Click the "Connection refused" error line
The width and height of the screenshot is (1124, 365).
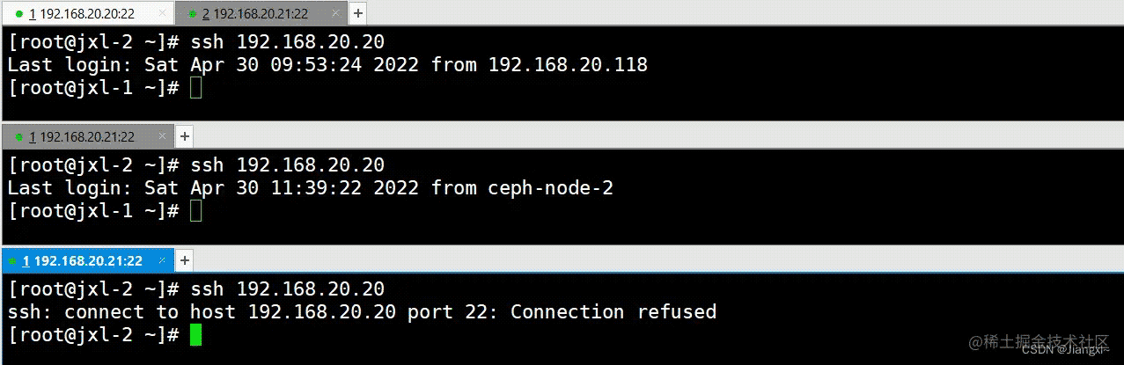point(362,312)
